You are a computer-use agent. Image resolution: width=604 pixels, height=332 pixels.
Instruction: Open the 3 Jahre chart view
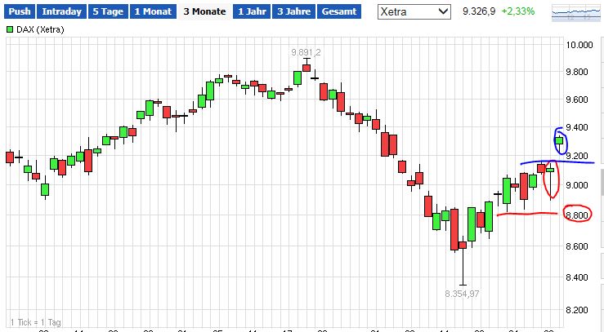pyautogui.click(x=294, y=11)
